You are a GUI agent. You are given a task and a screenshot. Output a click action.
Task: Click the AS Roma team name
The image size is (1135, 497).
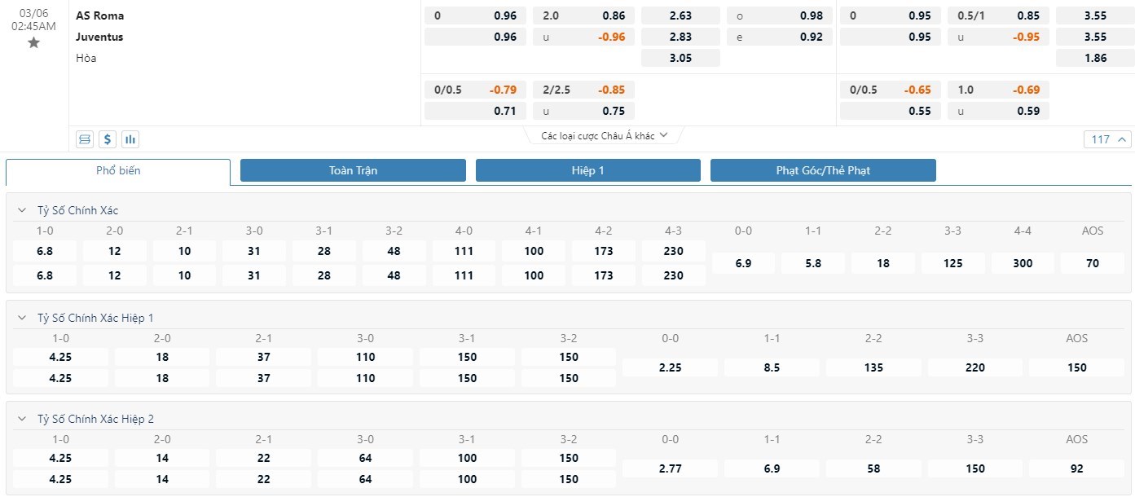coord(100,15)
